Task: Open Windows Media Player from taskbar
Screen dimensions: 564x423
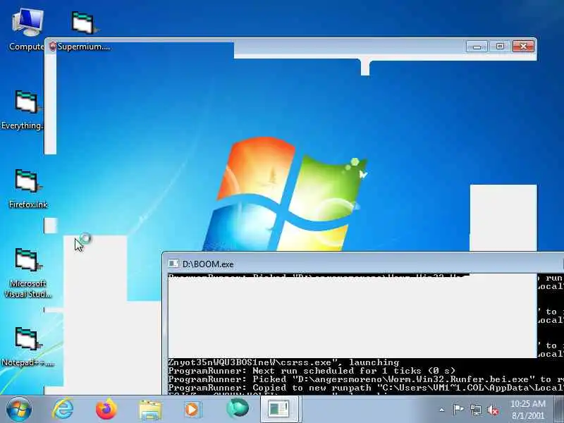Action: 193,410
